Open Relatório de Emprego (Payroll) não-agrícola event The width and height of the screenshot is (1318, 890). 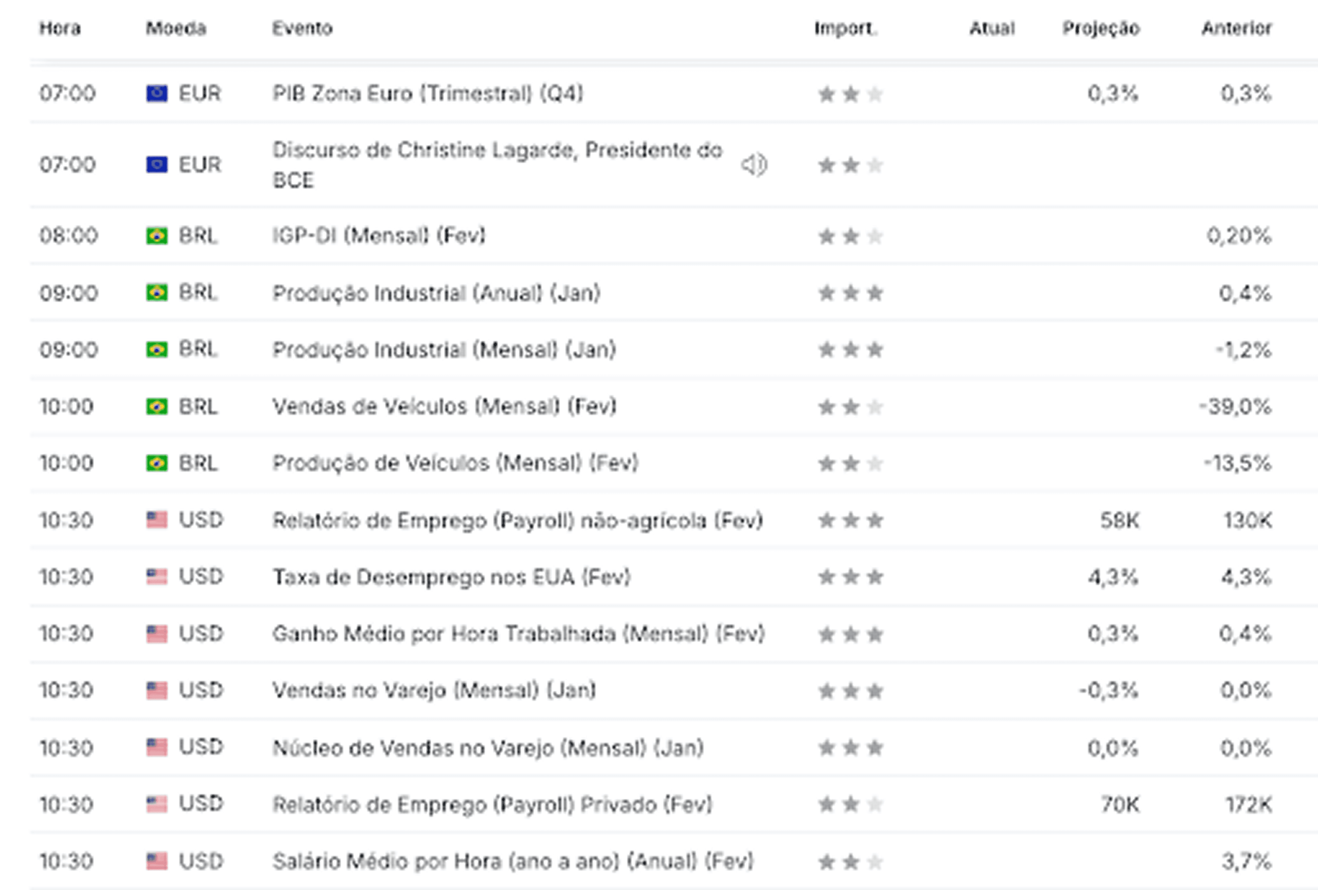[518, 520]
